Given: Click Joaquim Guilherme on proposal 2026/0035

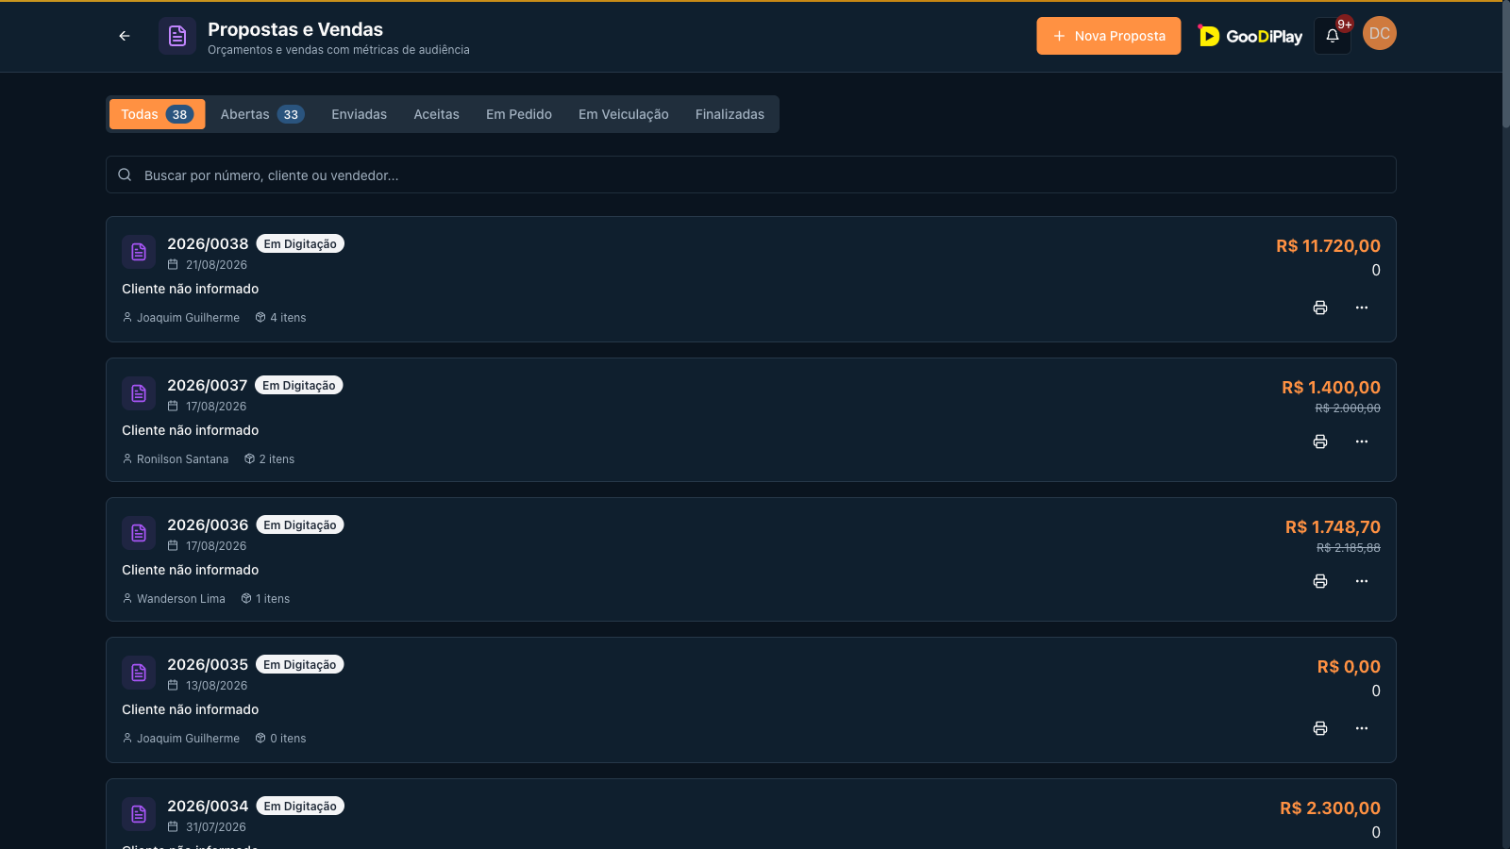Looking at the screenshot, I should [x=188, y=739].
